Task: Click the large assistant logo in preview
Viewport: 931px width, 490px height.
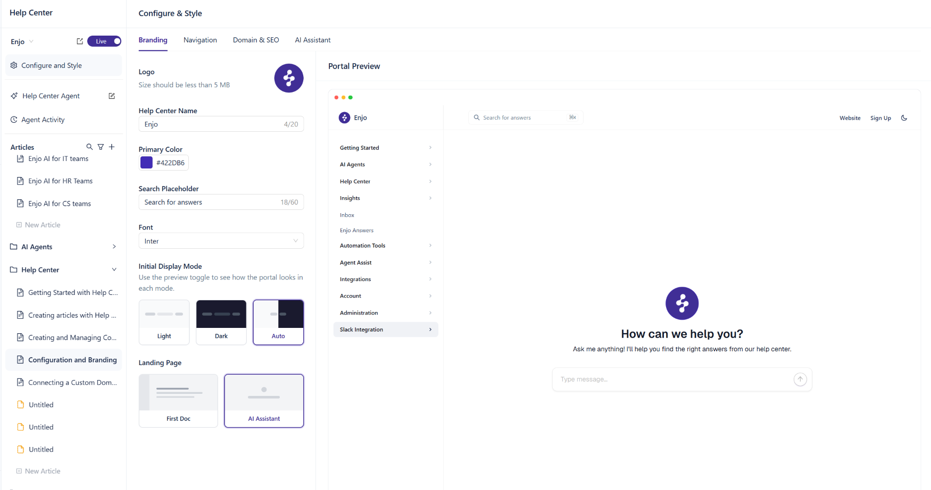Action: [682, 303]
